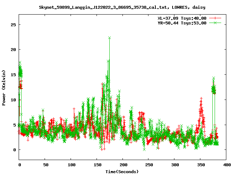Image resolution: width=234 pixels, height=175 pixels.
Task: Click the x-axis tick label 50
Action: tap(46, 165)
